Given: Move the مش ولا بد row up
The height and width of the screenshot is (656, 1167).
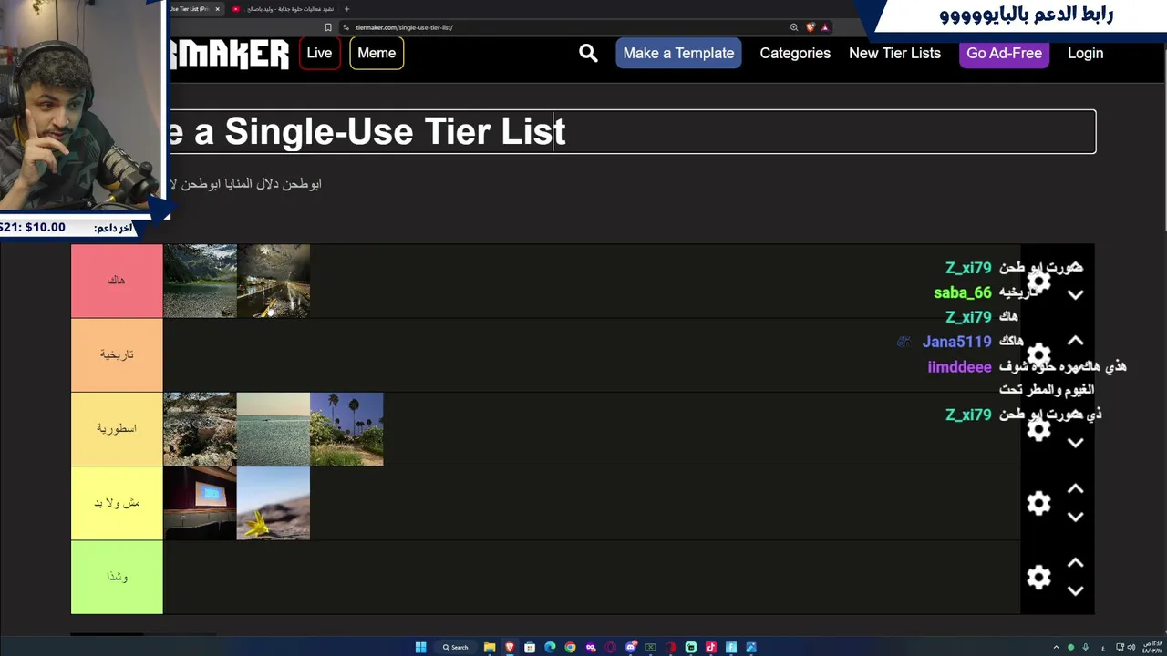Looking at the screenshot, I should tap(1076, 489).
